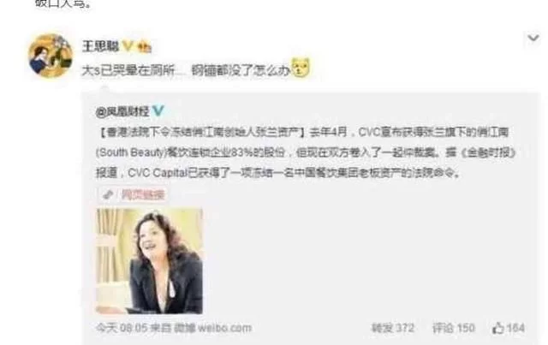The image size is (548, 345).
Task: Expand the post options chevron
Action: [533, 38]
